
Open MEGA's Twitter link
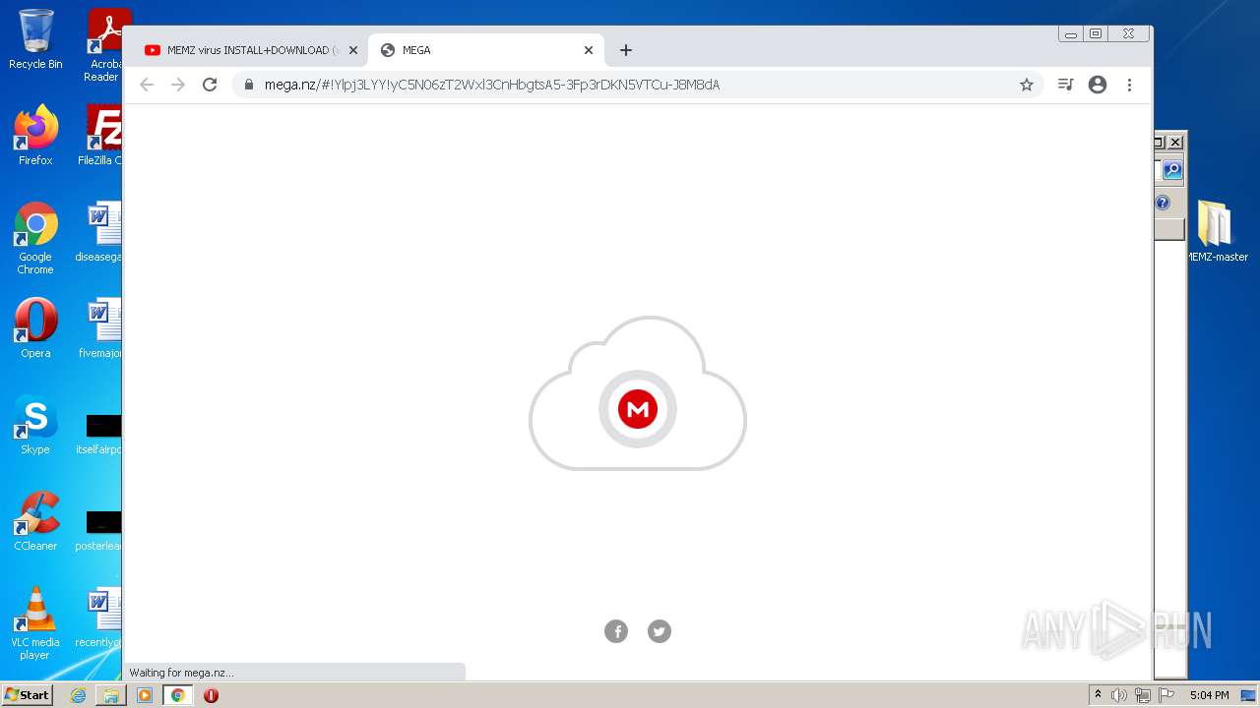tap(660, 631)
